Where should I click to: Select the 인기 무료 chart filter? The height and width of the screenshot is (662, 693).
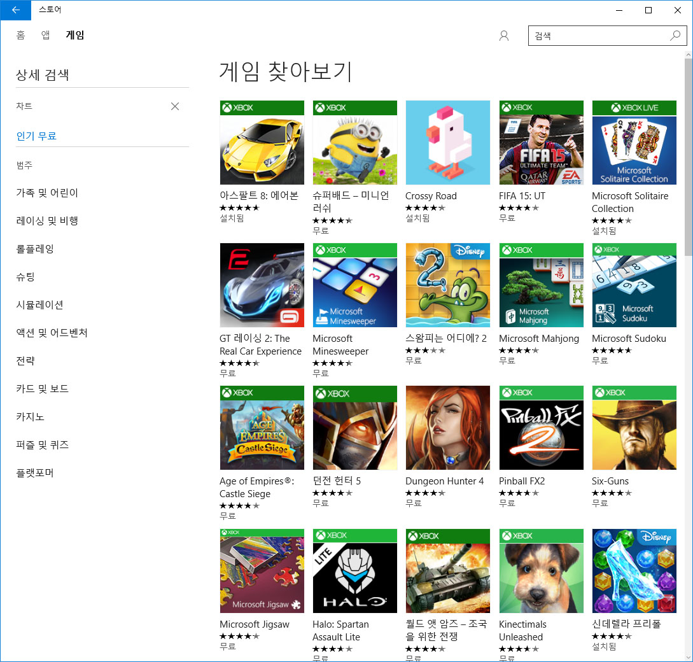[36, 136]
